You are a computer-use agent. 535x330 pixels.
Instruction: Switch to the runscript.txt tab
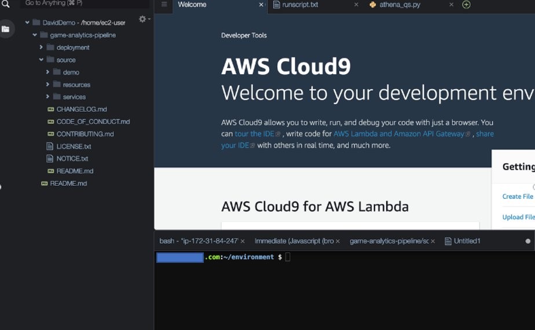[x=301, y=5]
